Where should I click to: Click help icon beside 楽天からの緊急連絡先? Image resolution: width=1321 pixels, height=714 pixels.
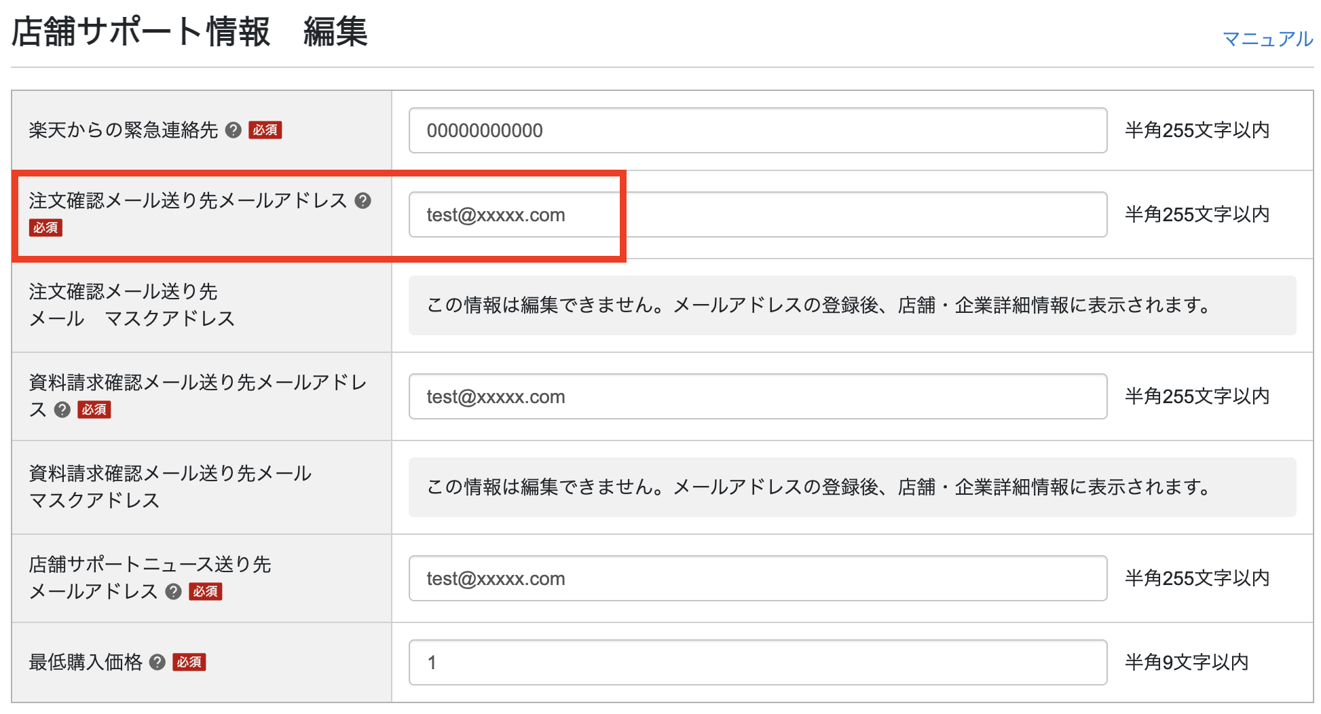233,130
